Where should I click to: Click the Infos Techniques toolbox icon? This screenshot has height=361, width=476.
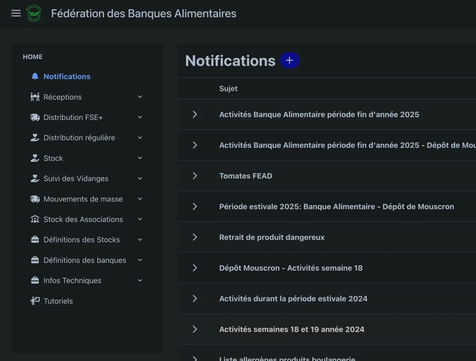[35, 280]
